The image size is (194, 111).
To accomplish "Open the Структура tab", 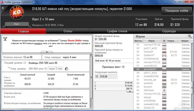I will 169,31.
